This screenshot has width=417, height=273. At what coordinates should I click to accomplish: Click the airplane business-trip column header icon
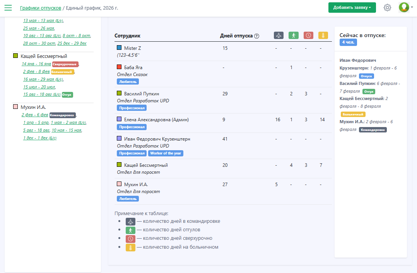click(x=279, y=35)
